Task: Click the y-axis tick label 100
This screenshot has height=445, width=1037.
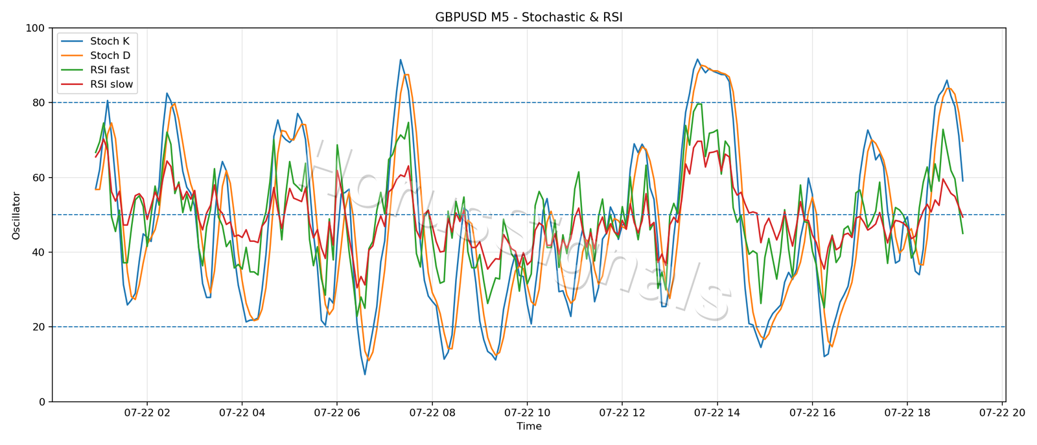Action: pos(36,28)
